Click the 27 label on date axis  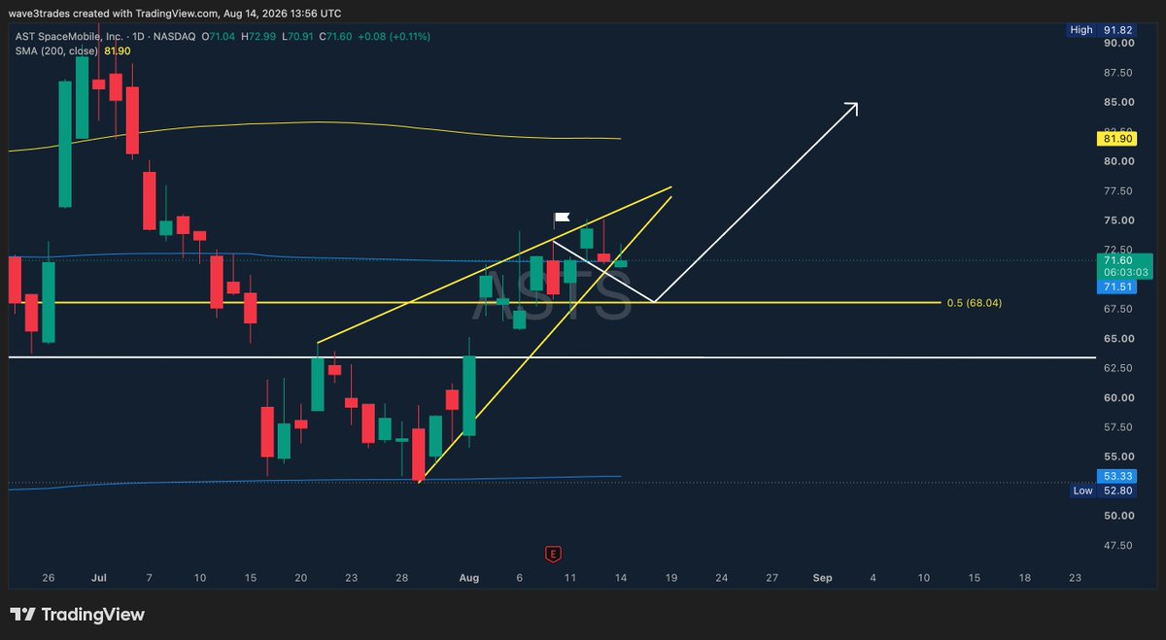point(772,578)
